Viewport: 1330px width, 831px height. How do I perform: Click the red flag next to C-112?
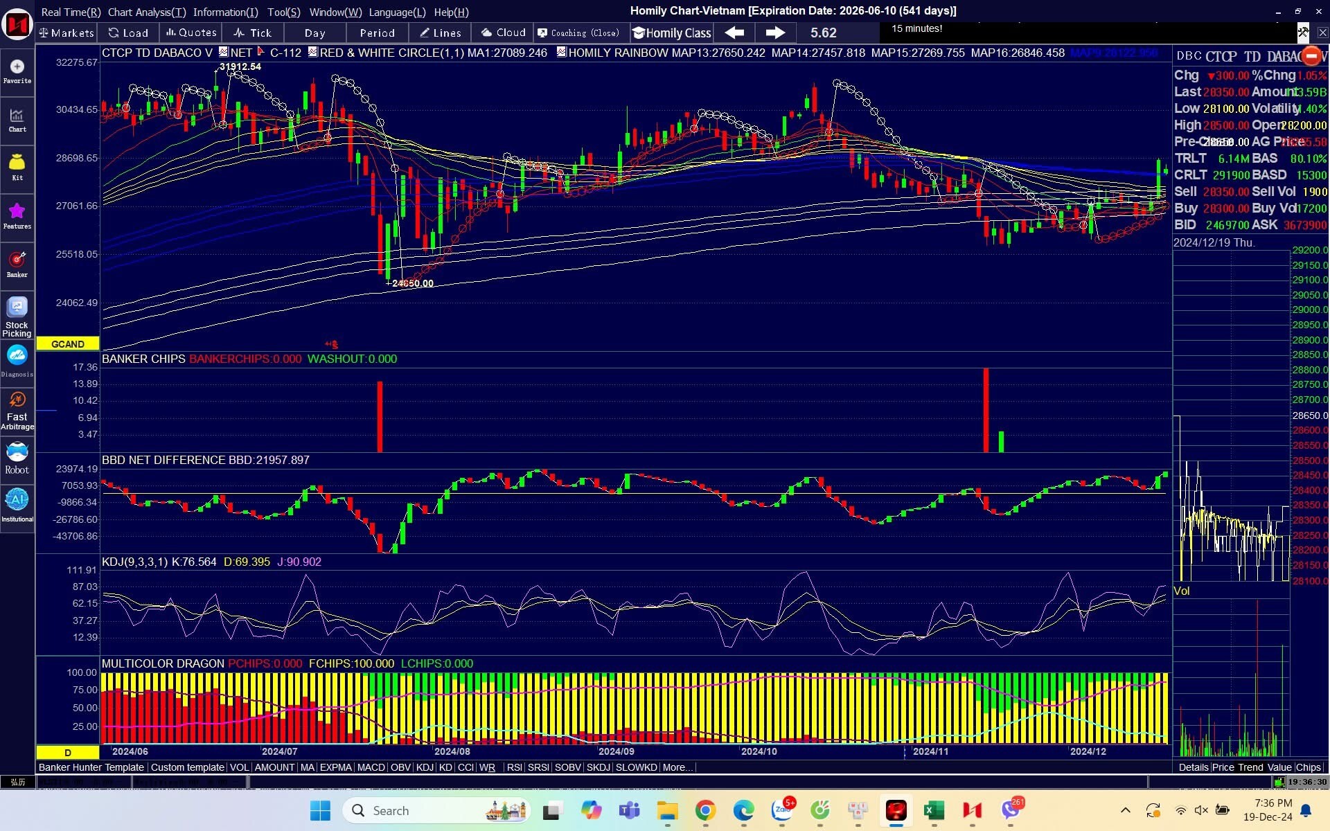click(x=261, y=52)
